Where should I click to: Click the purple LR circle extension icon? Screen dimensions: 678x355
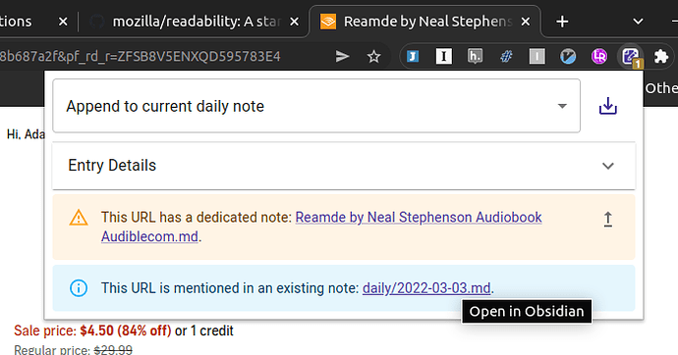pyautogui.click(x=598, y=57)
